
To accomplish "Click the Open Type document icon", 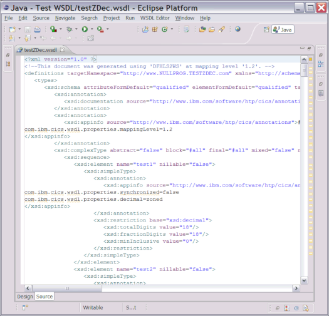I will pos(186,29).
